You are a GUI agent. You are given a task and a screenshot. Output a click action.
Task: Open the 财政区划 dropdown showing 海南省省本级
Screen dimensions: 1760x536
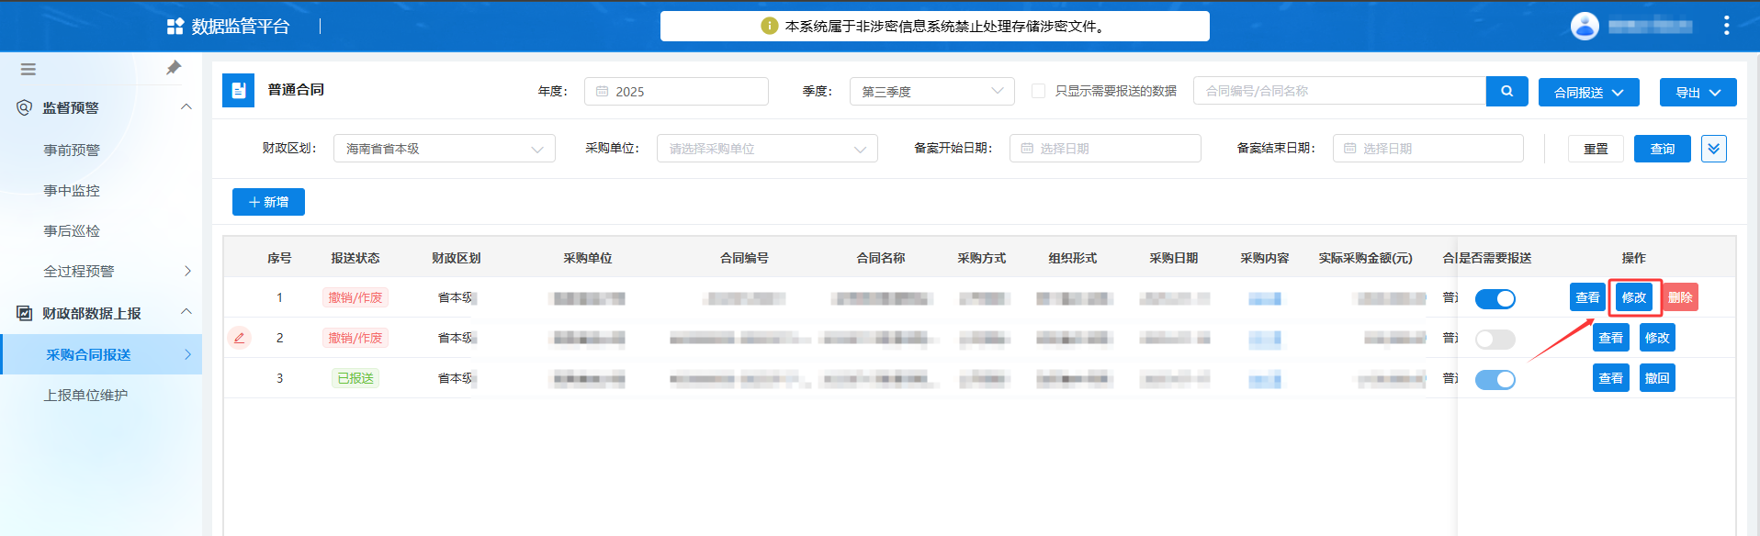click(x=444, y=149)
